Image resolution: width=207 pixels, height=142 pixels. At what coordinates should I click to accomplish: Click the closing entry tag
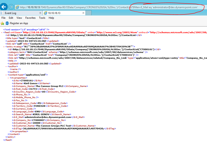point(10,137)
